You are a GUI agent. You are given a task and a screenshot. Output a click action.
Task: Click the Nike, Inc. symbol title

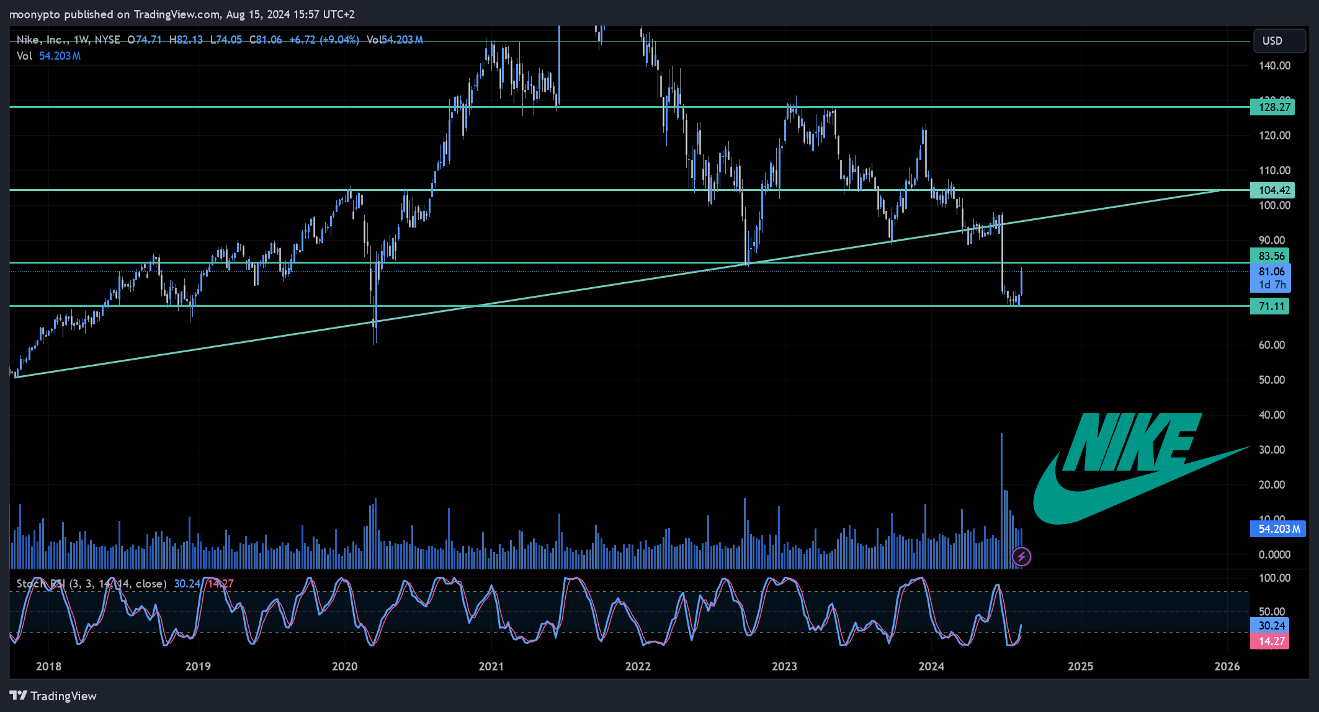(x=42, y=40)
